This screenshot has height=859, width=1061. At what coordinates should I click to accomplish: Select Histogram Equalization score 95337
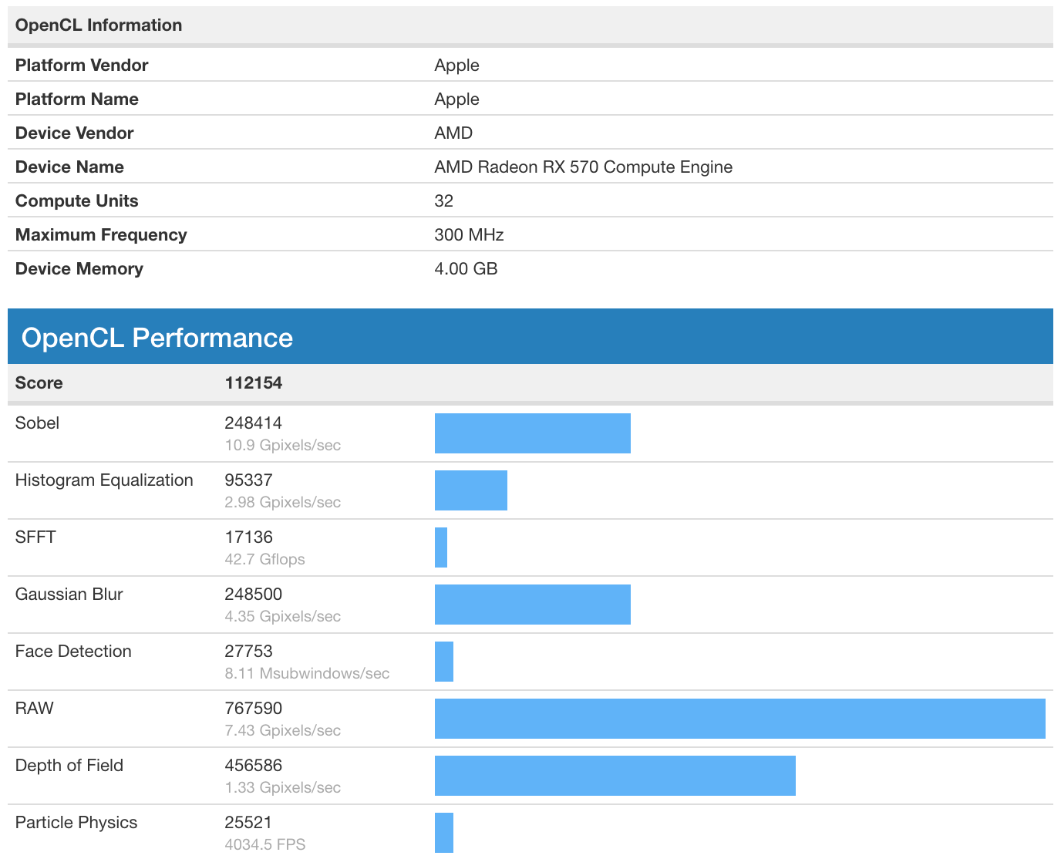tap(249, 480)
